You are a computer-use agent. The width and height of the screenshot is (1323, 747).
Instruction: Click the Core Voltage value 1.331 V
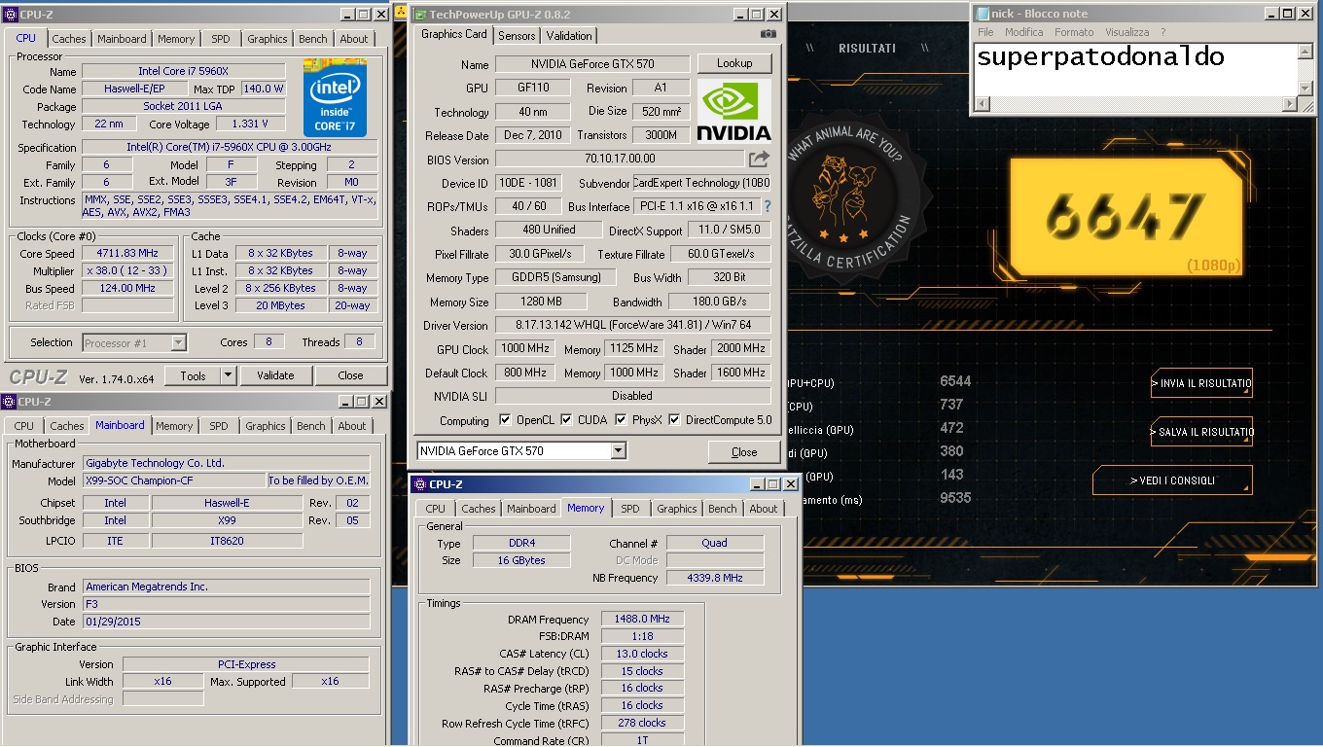tap(251, 124)
